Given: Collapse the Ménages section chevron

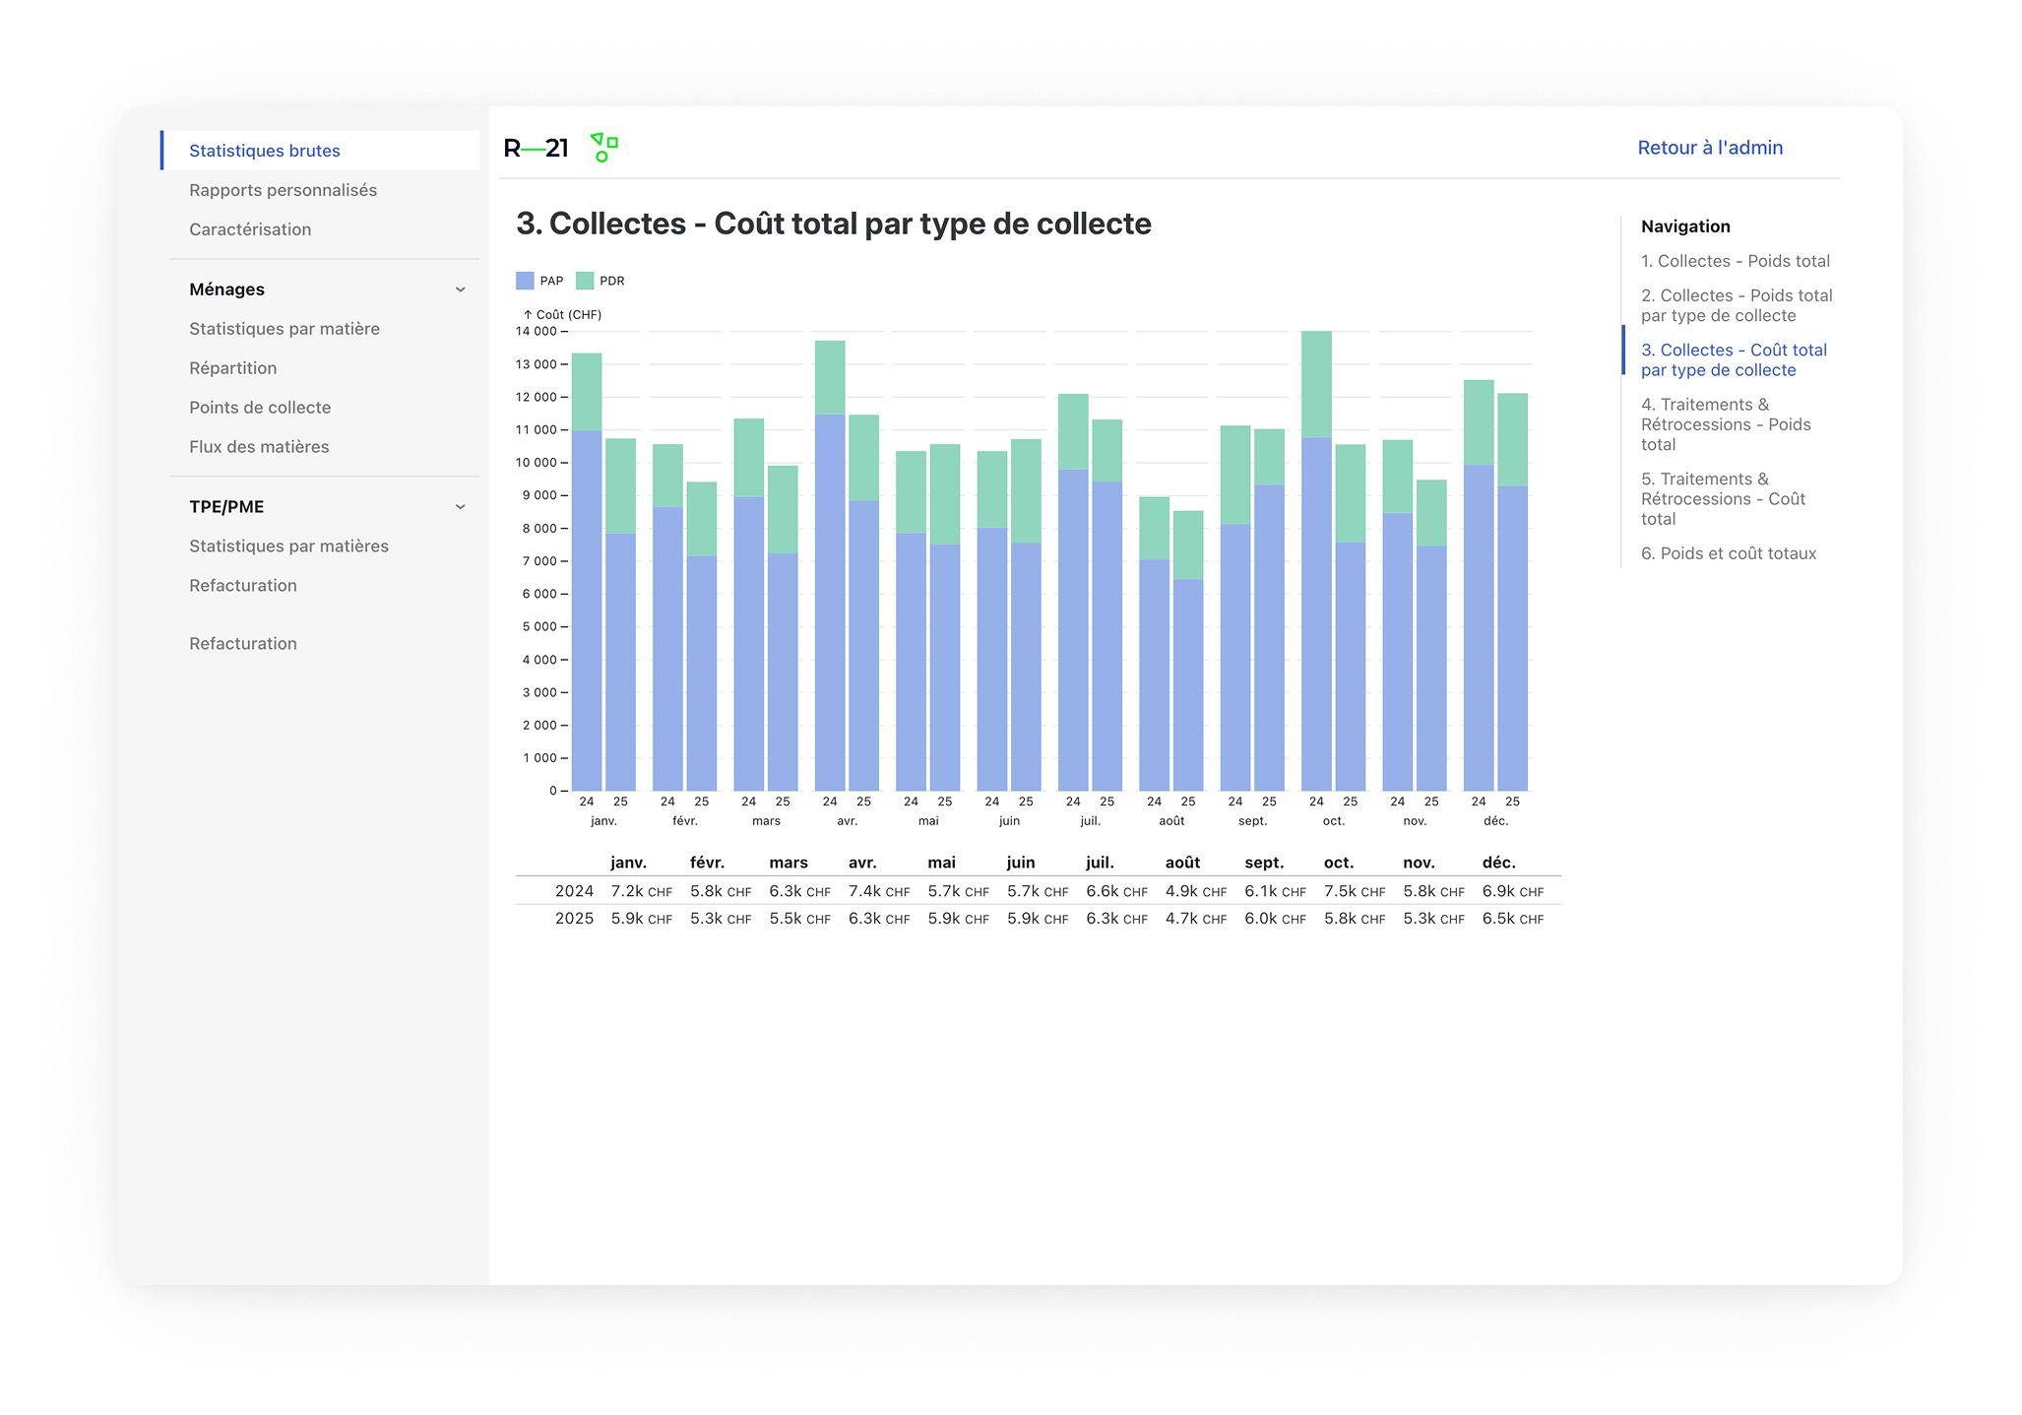Looking at the screenshot, I should click(460, 289).
